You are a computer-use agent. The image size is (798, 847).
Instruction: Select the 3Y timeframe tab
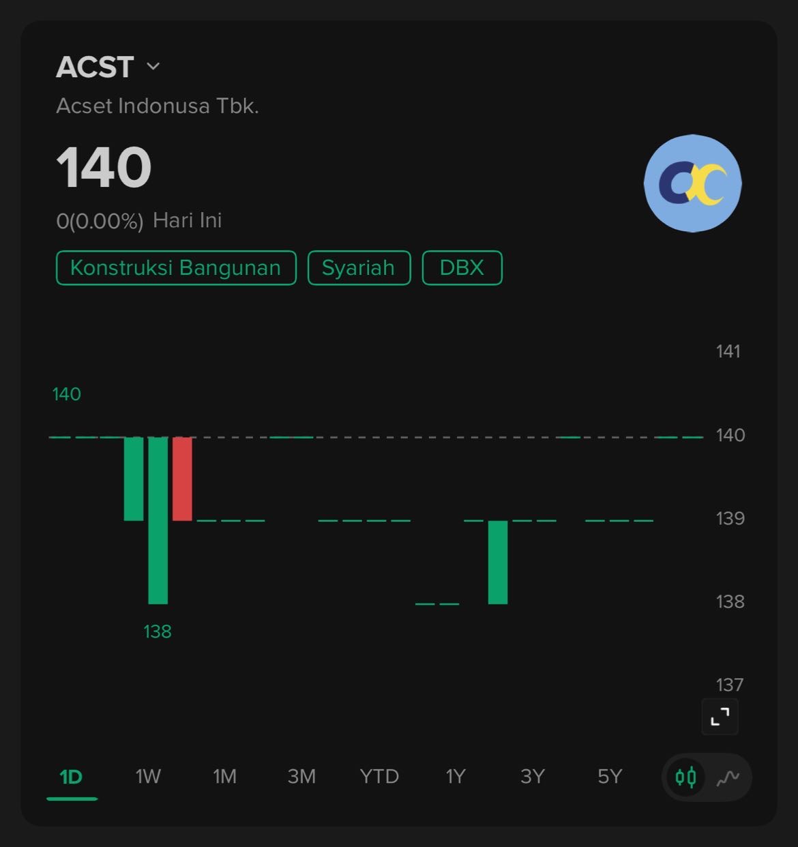[x=532, y=777]
